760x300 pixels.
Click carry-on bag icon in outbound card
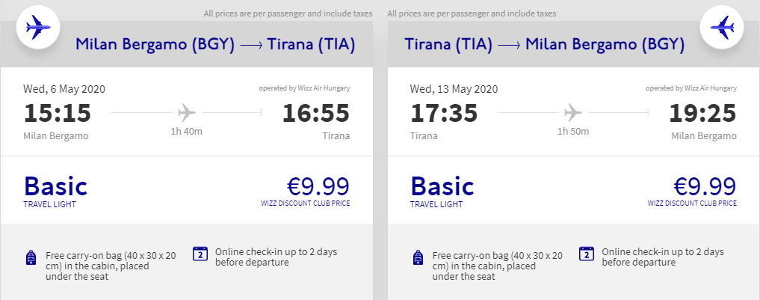[x=31, y=259]
